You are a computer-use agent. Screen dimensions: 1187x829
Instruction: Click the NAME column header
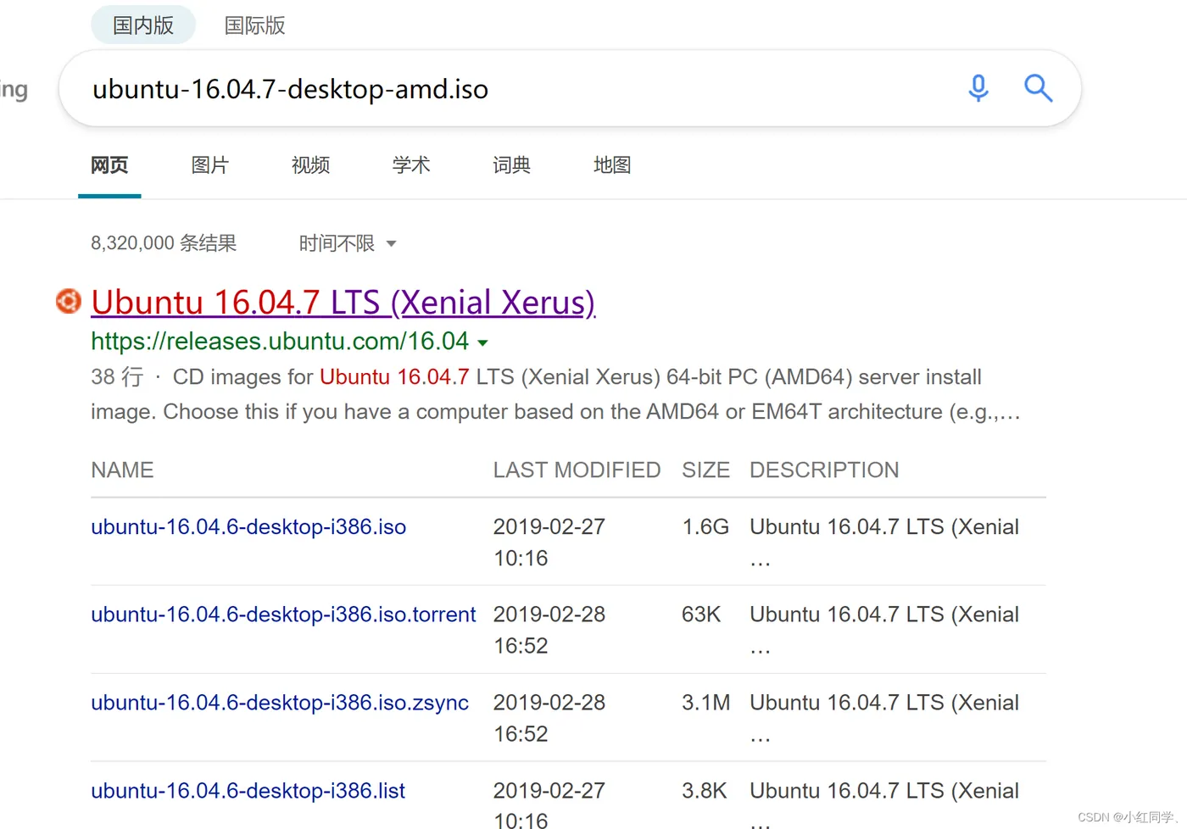pos(122,470)
